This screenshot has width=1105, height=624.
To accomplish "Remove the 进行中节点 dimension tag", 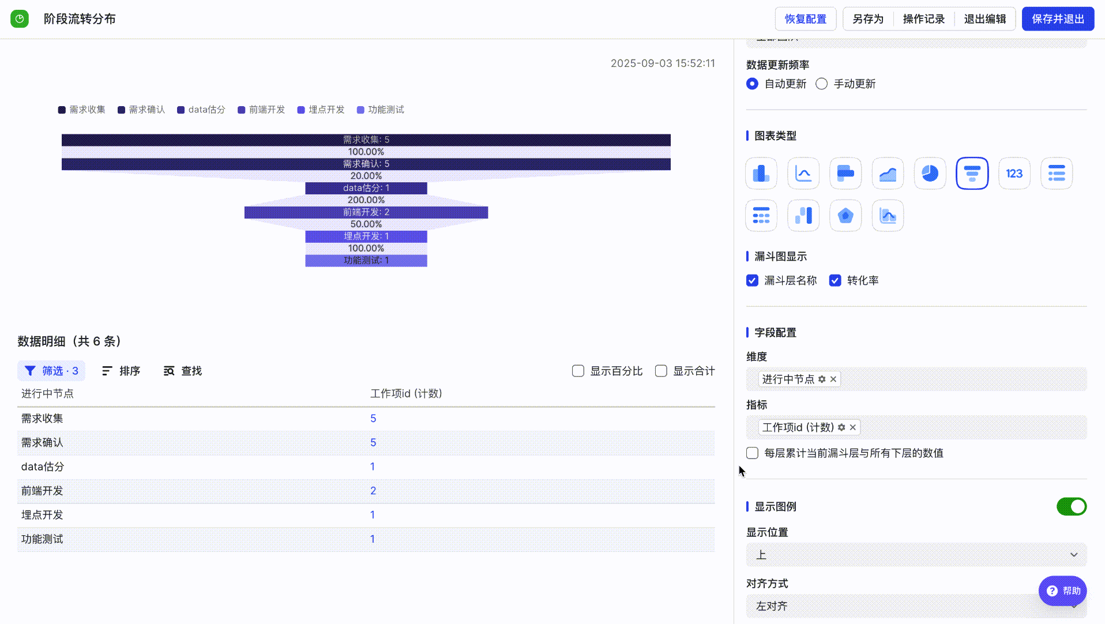I will click(833, 379).
